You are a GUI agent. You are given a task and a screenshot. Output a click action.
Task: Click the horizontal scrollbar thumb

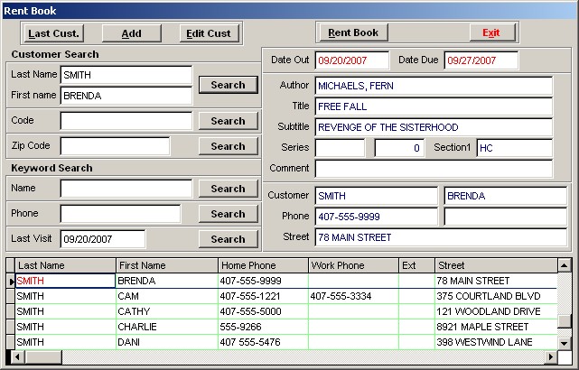tap(43, 357)
